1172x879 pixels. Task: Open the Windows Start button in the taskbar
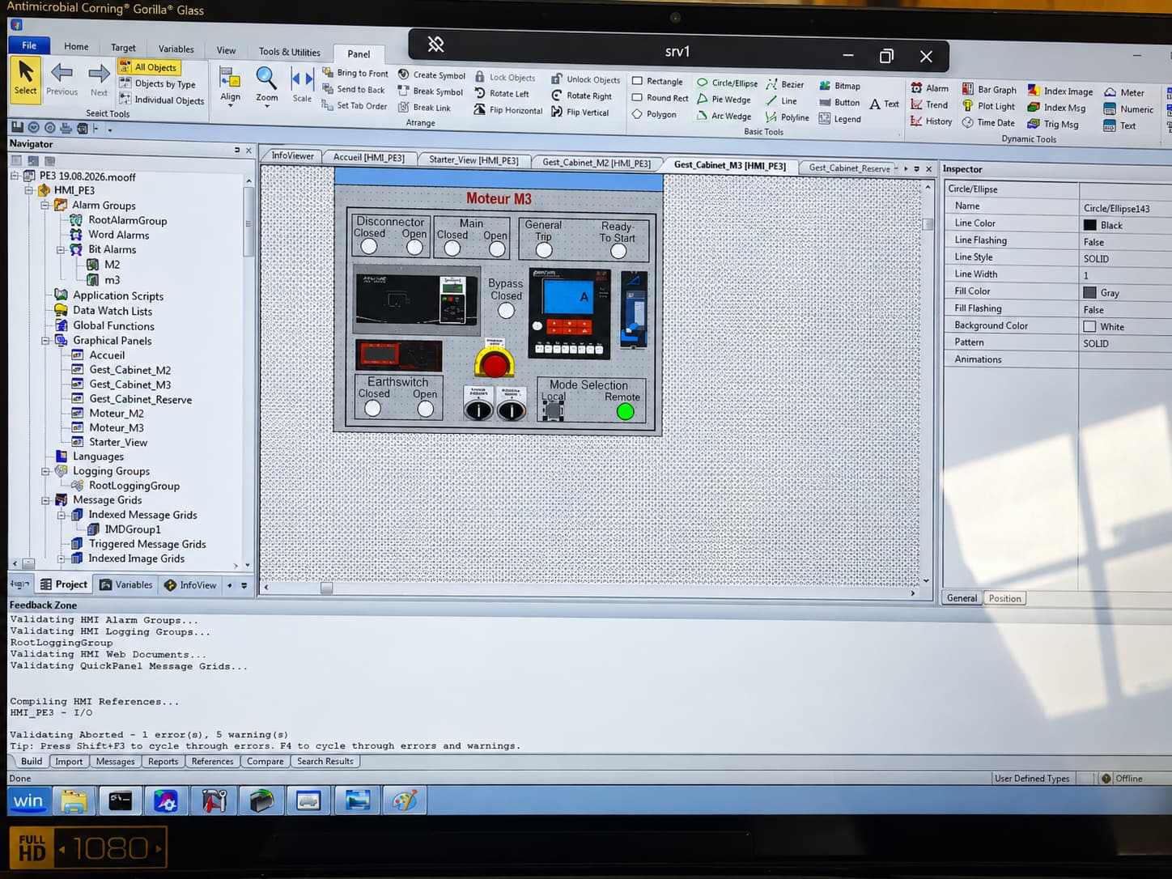(x=28, y=801)
